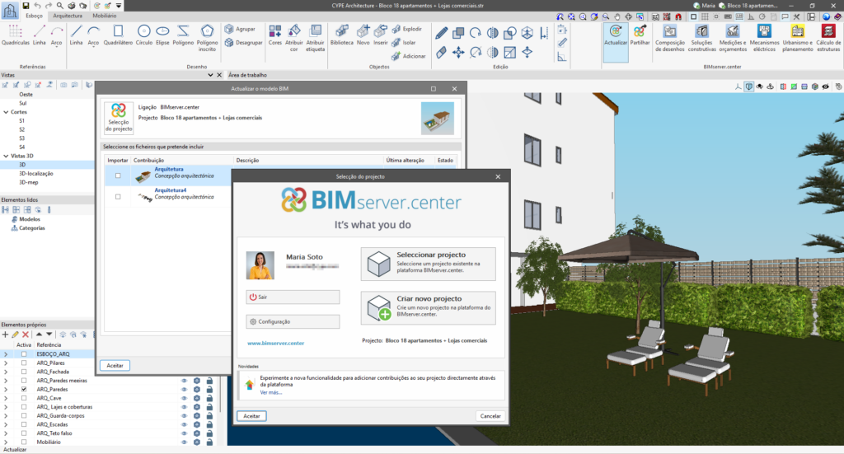Uncheck the ARQ_Paredes active checkbox

click(x=24, y=390)
